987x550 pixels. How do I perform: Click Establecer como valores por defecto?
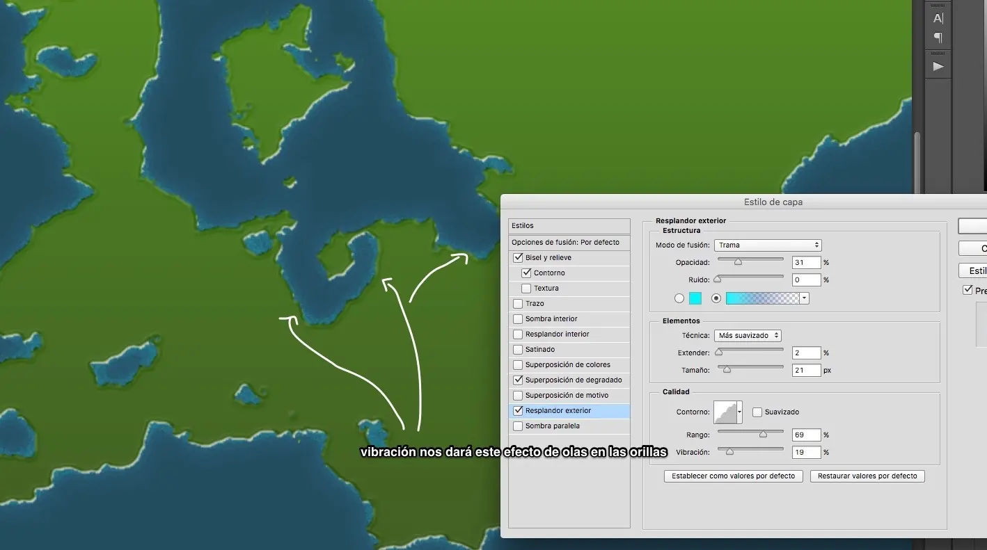[x=734, y=476]
